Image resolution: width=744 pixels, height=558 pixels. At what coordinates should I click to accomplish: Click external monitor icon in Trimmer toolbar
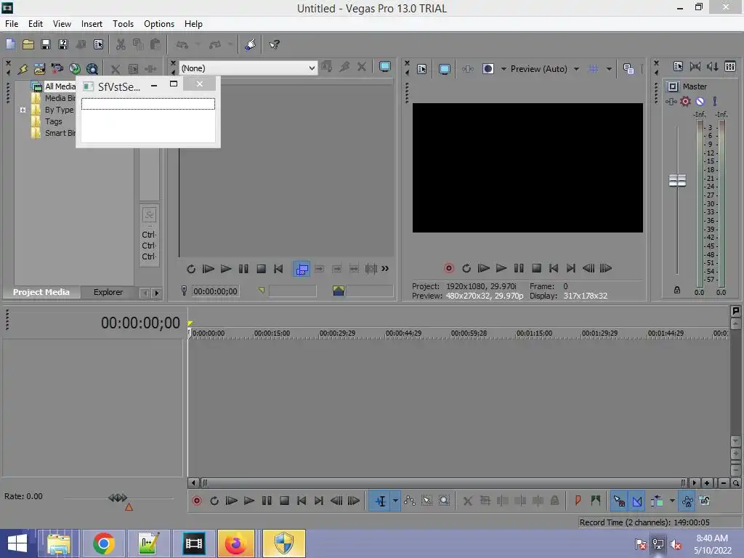385,67
